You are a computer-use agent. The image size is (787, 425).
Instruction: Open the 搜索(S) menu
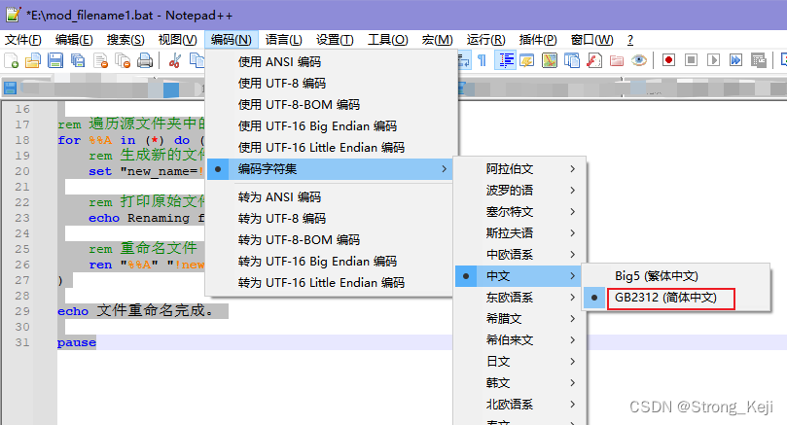point(125,40)
